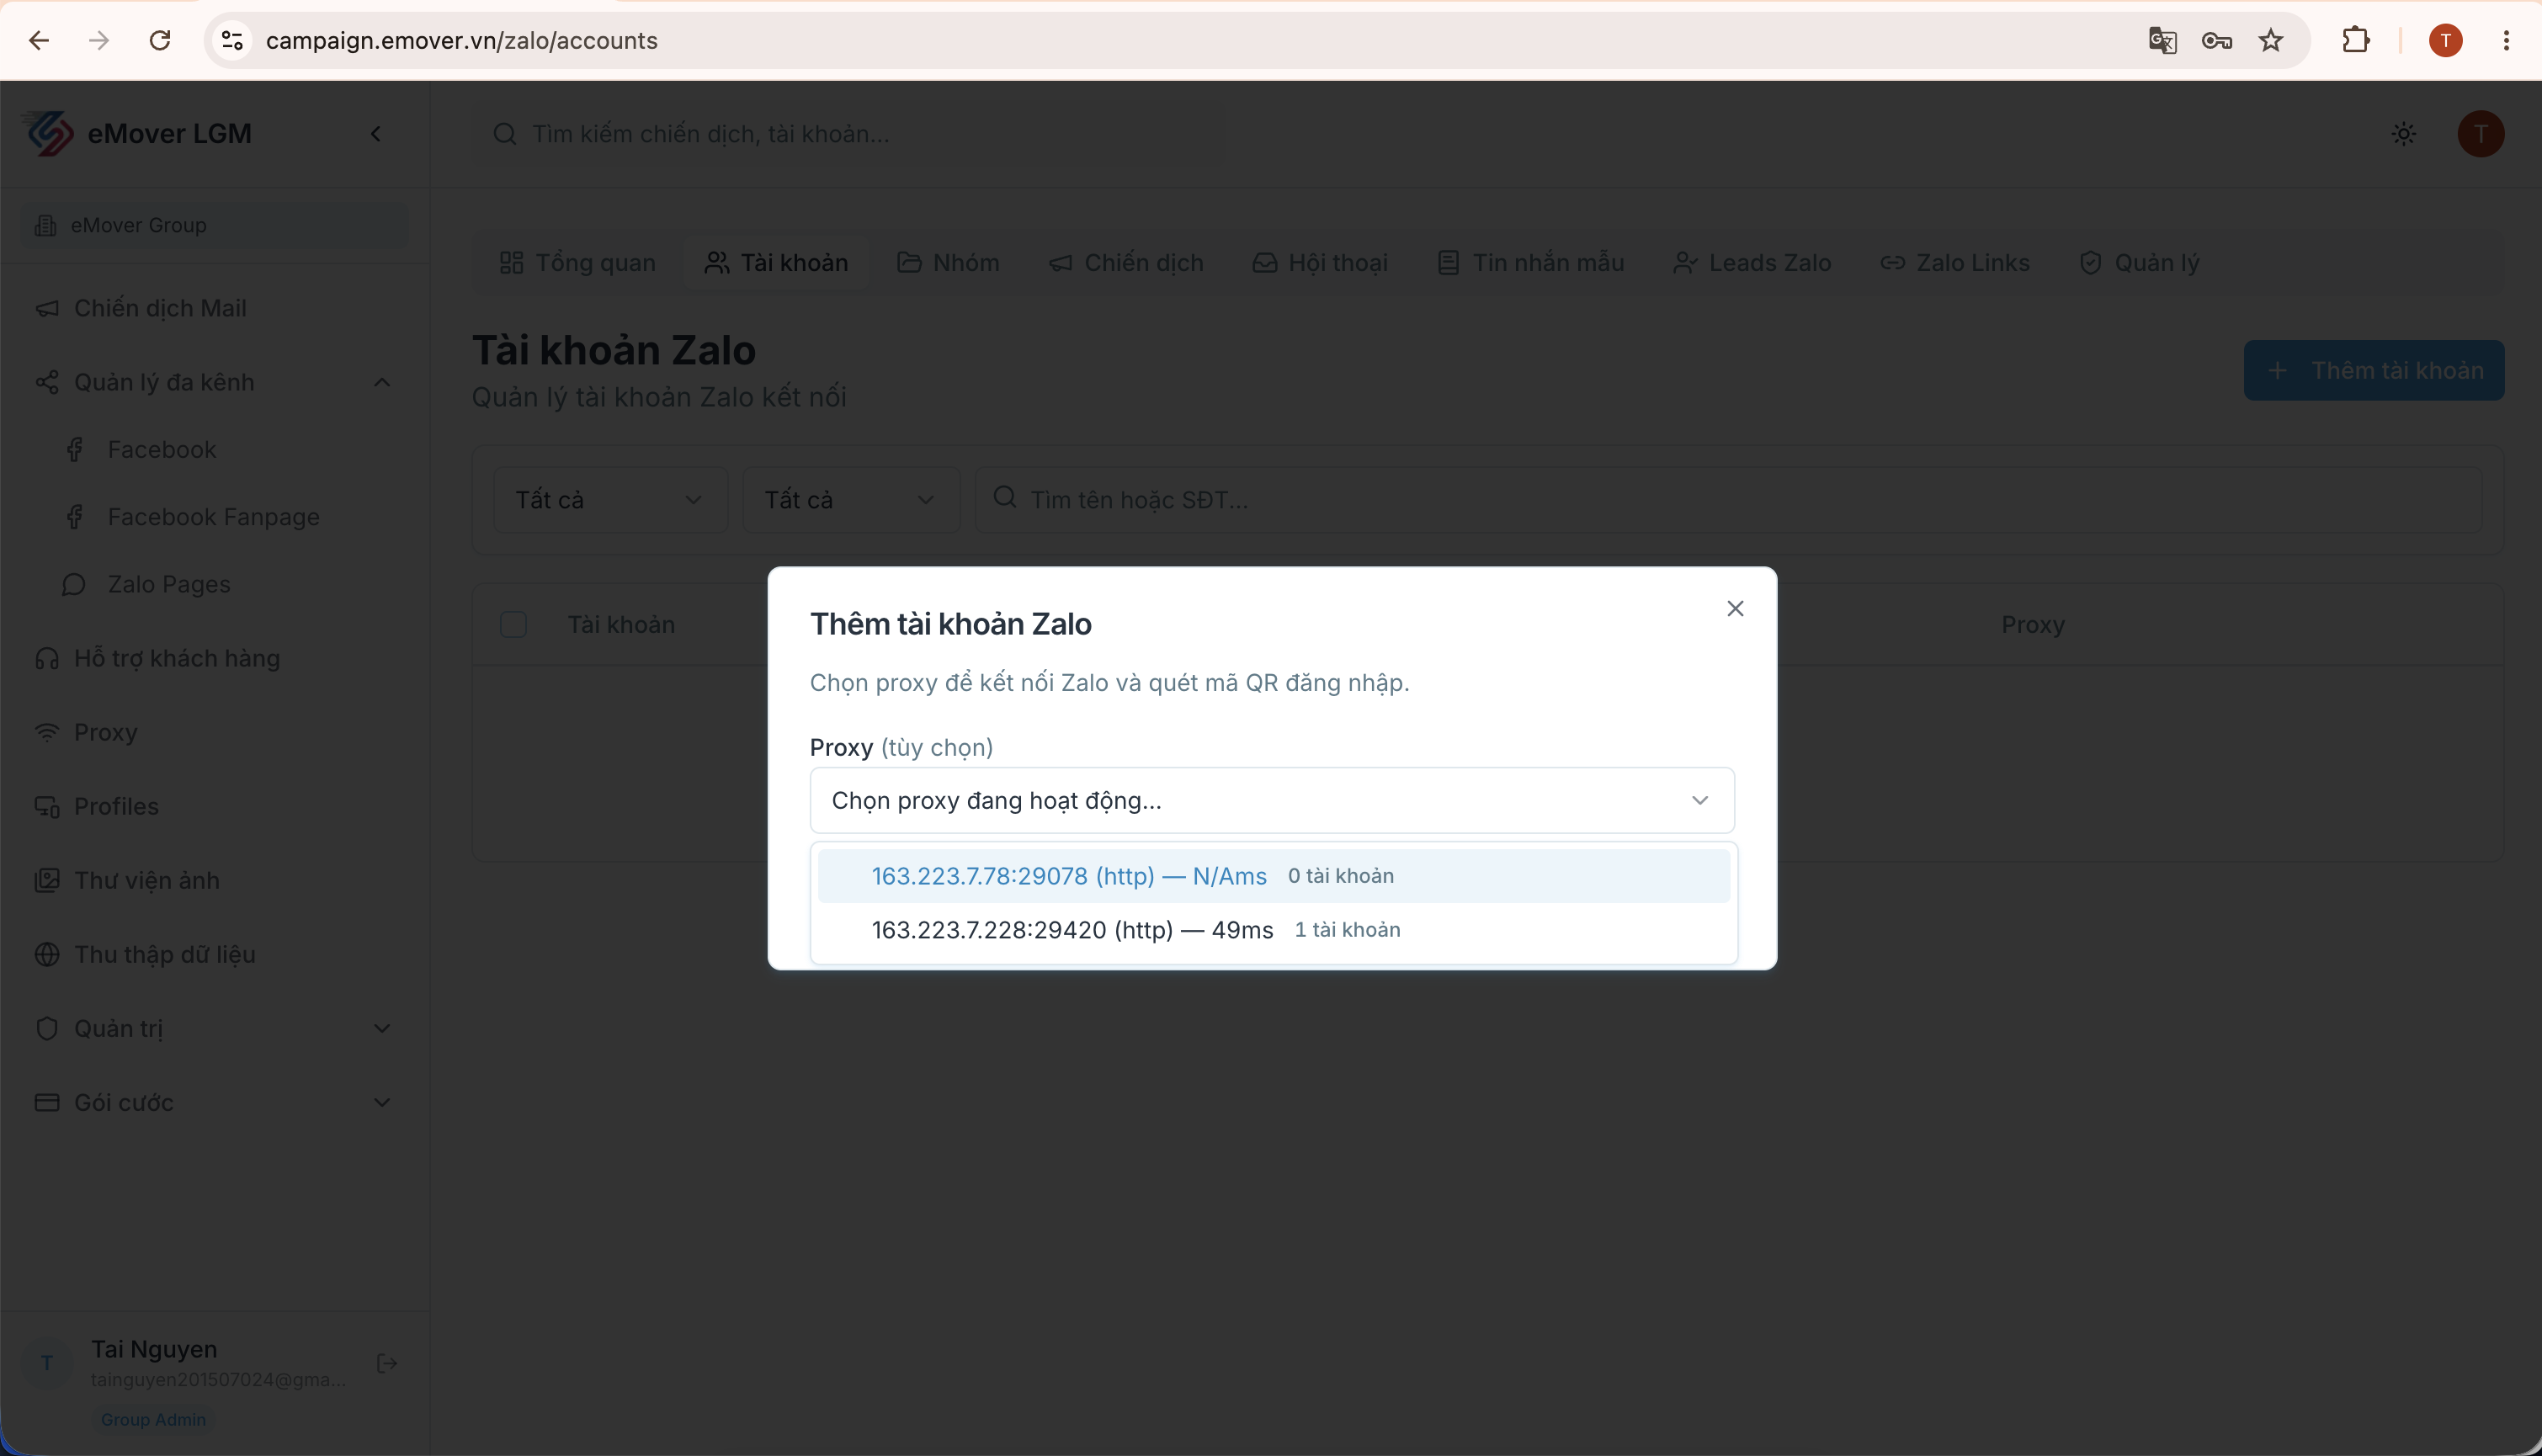Click the Tìm tên hoặc SĐT search field

point(1728,499)
